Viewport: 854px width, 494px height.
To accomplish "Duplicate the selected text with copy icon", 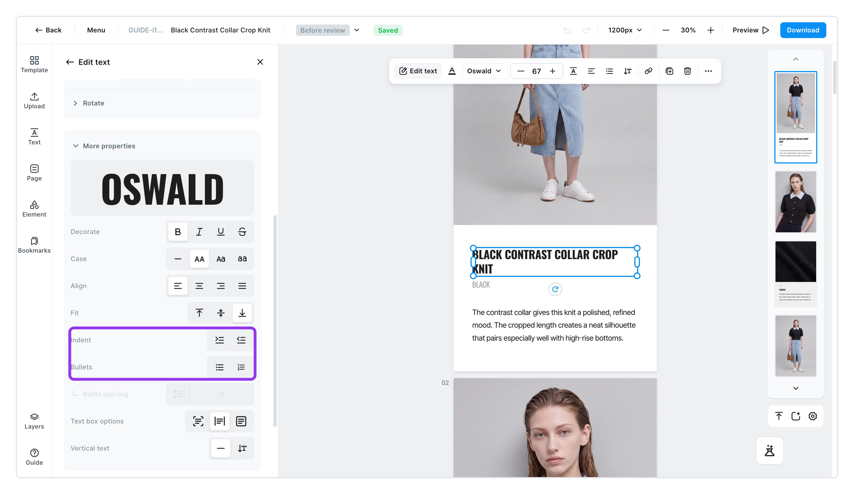I will point(669,71).
